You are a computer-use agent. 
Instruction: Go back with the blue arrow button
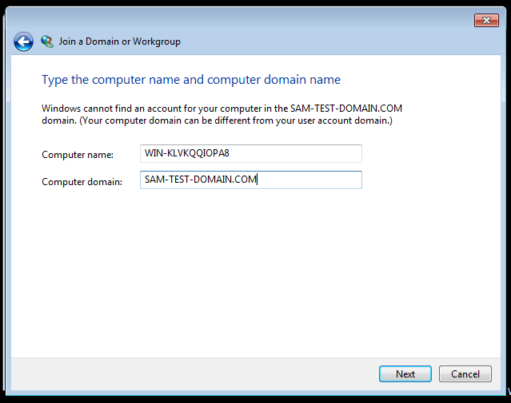[x=23, y=41]
